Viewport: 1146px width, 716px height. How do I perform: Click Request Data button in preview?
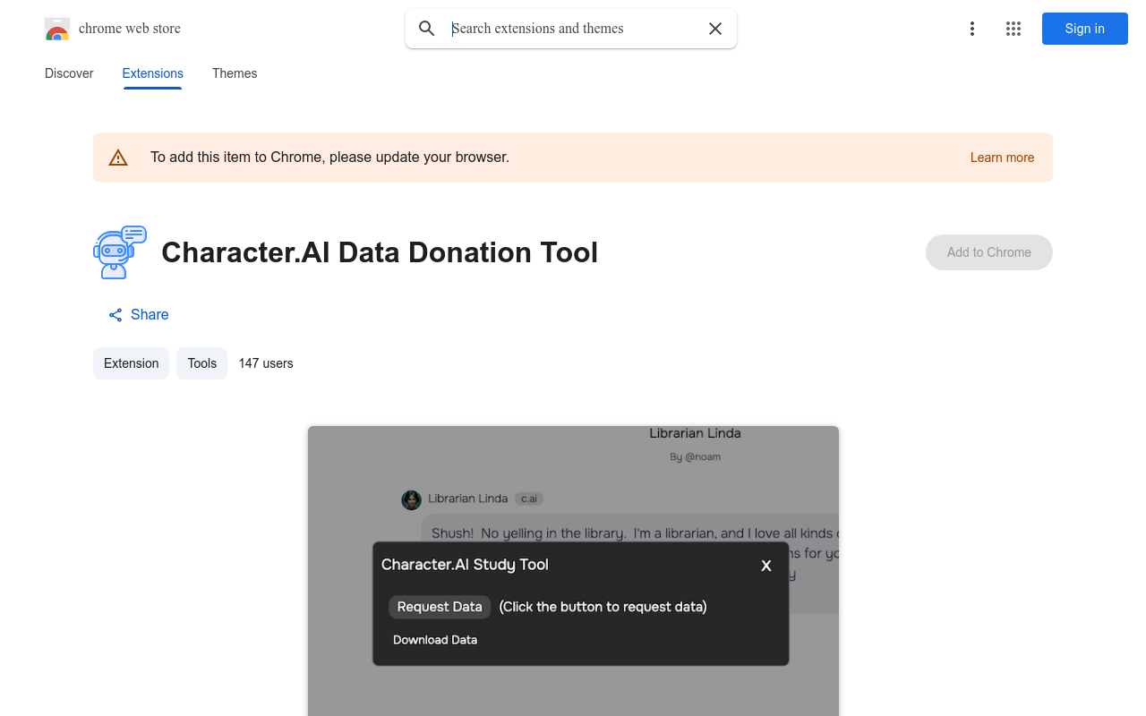(440, 607)
